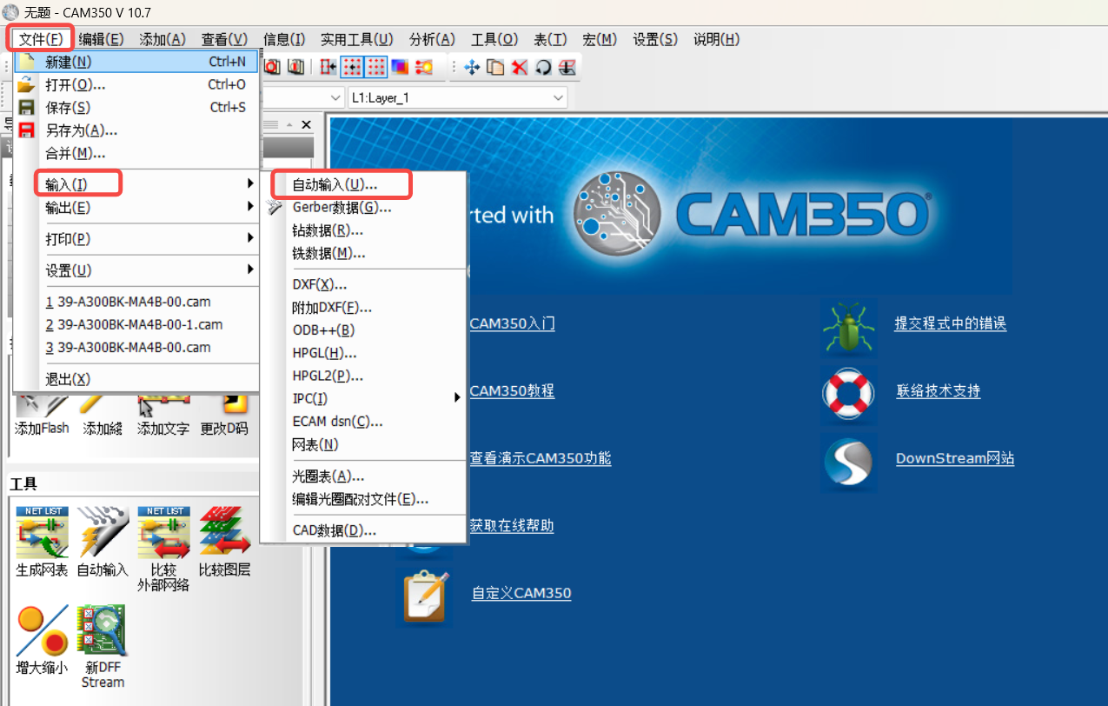Click the red X Delete toolbar icon

[x=520, y=67]
